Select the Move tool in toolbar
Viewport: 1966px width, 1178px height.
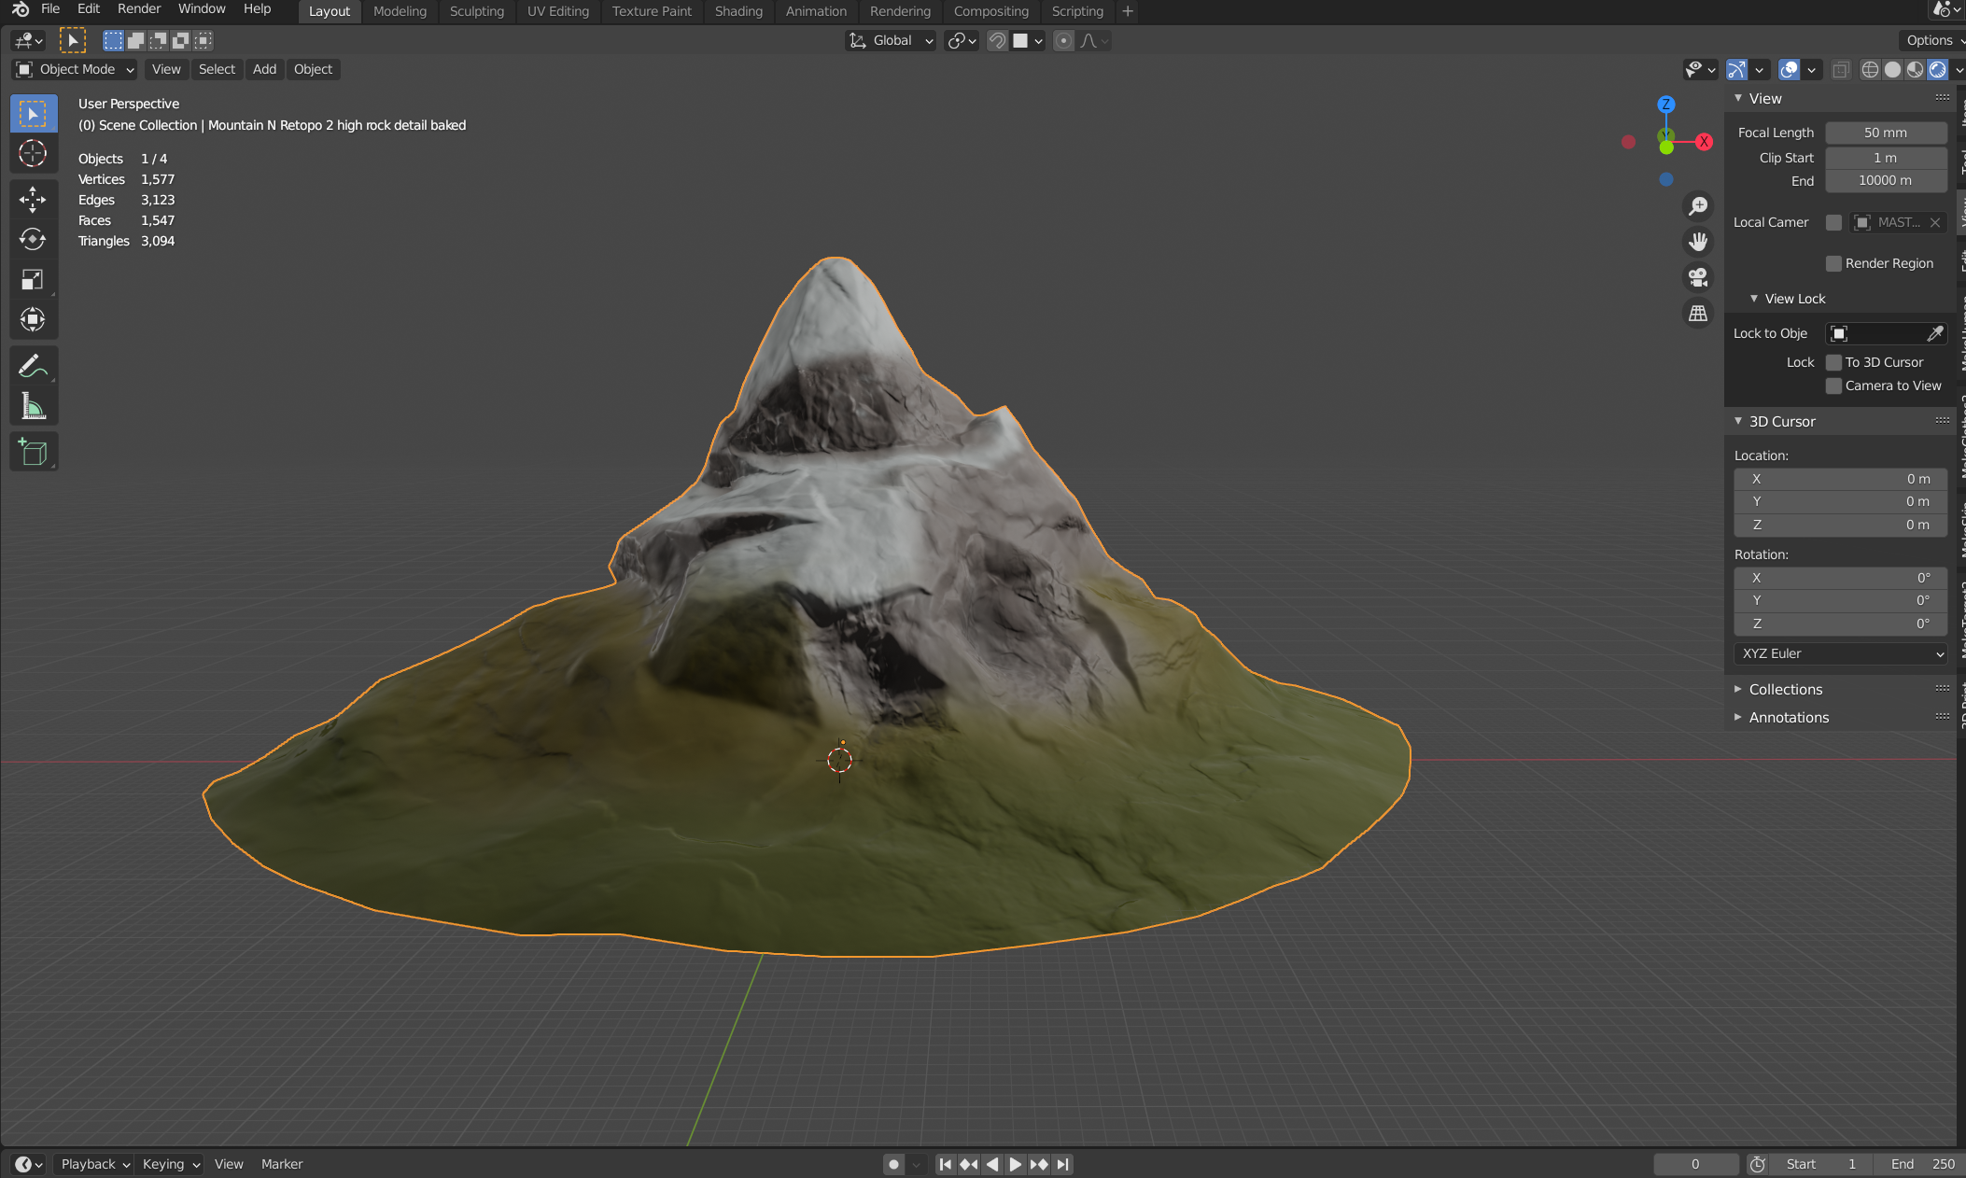33,199
